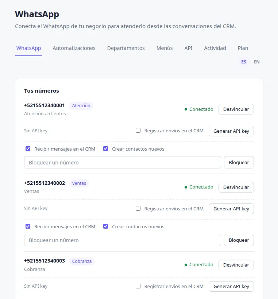The width and height of the screenshot is (278, 299).
Task: Open the Actividad tab
Action: (x=215, y=48)
